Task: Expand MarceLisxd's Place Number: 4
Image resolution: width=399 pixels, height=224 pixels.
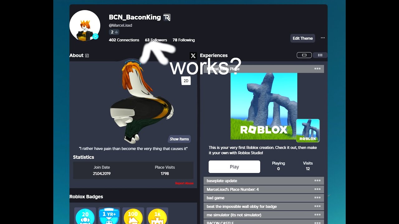Action: click(264, 189)
